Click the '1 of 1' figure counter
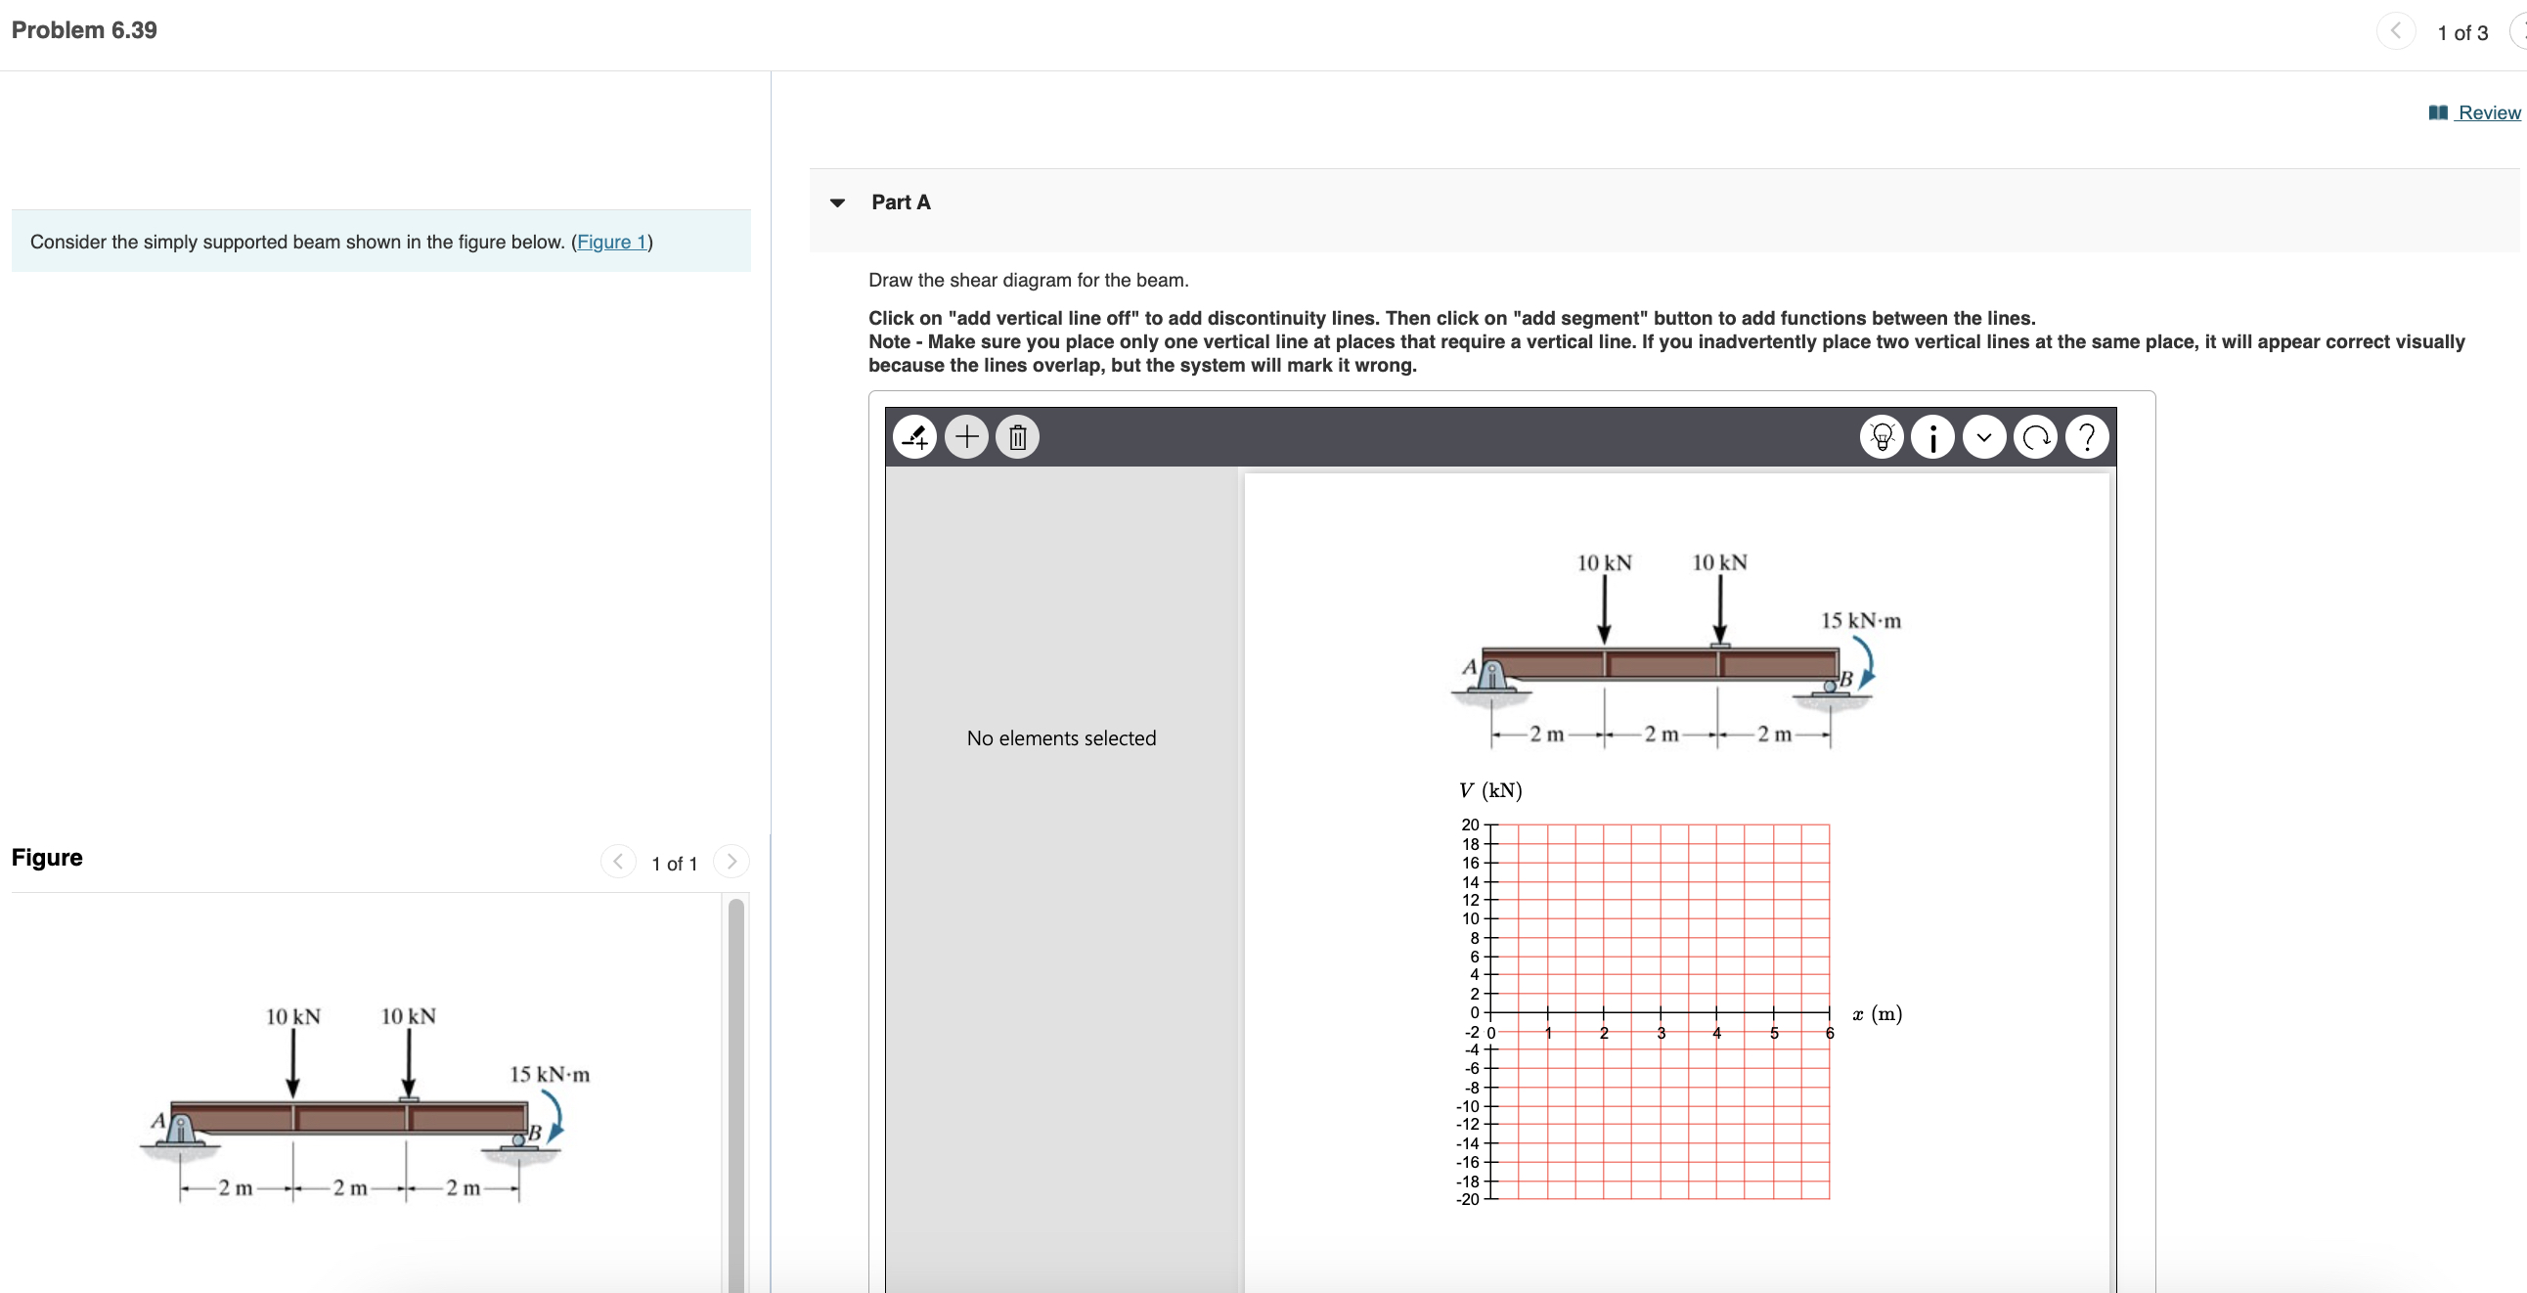The width and height of the screenshot is (2527, 1293). point(674,864)
